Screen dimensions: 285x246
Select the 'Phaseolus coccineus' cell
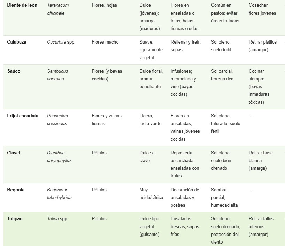tap(57, 120)
